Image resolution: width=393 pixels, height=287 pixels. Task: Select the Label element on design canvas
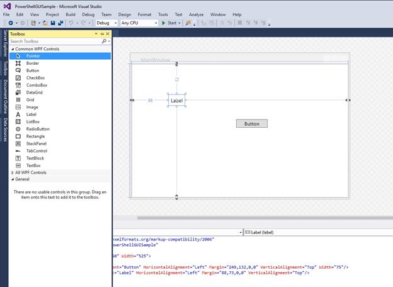176,101
